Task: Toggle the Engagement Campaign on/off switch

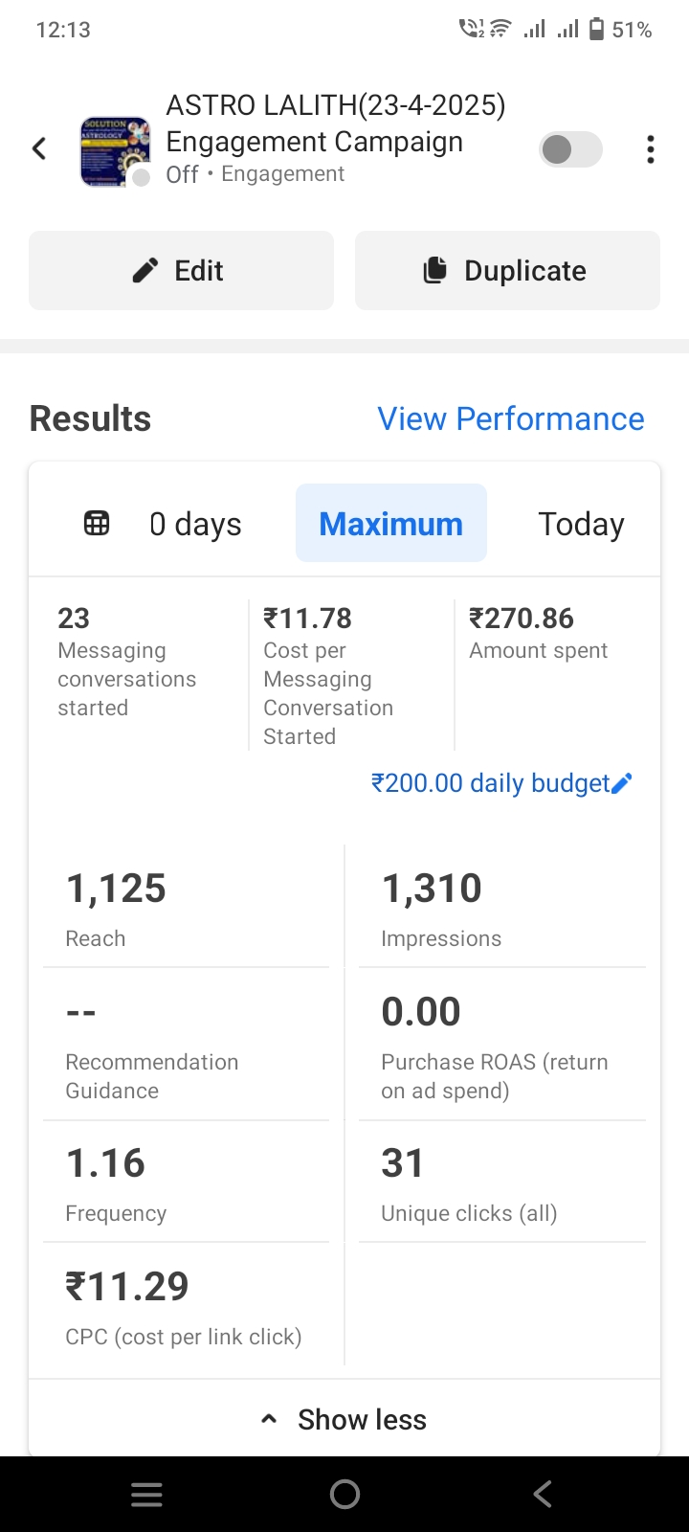Action: [571, 149]
